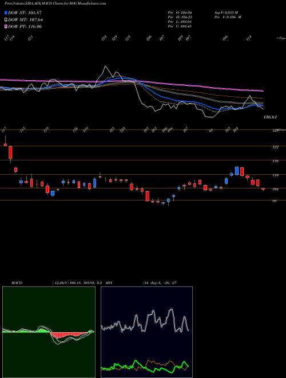Select the 'DOW PT: 116.06' legend text
This screenshot has width=286, height=378.
[x=25, y=26]
